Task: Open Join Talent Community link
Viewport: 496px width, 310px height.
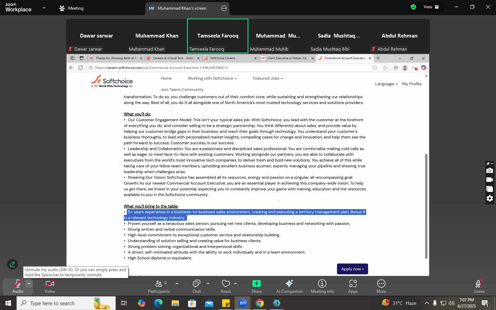Action: (182, 90)
